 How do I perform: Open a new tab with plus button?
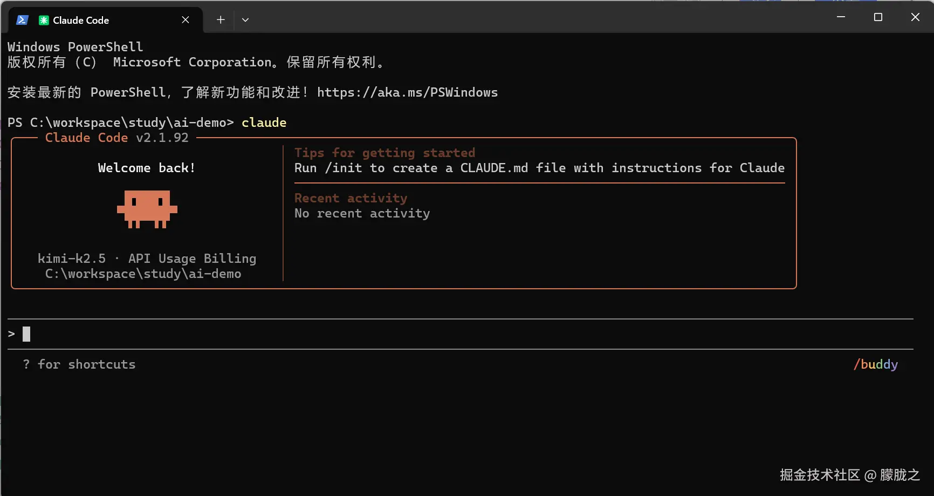(x=221, y=20)
